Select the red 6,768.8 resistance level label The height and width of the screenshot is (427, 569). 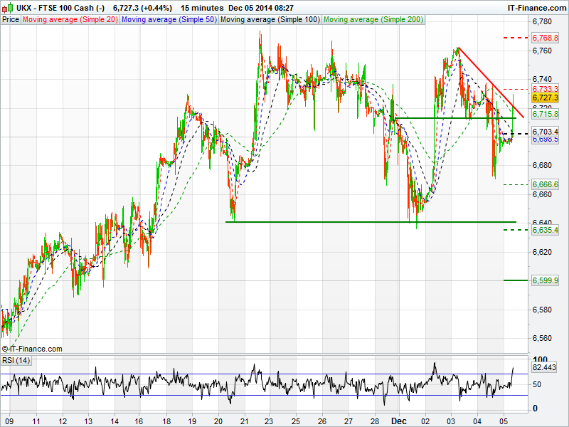(x=545, y=36)
